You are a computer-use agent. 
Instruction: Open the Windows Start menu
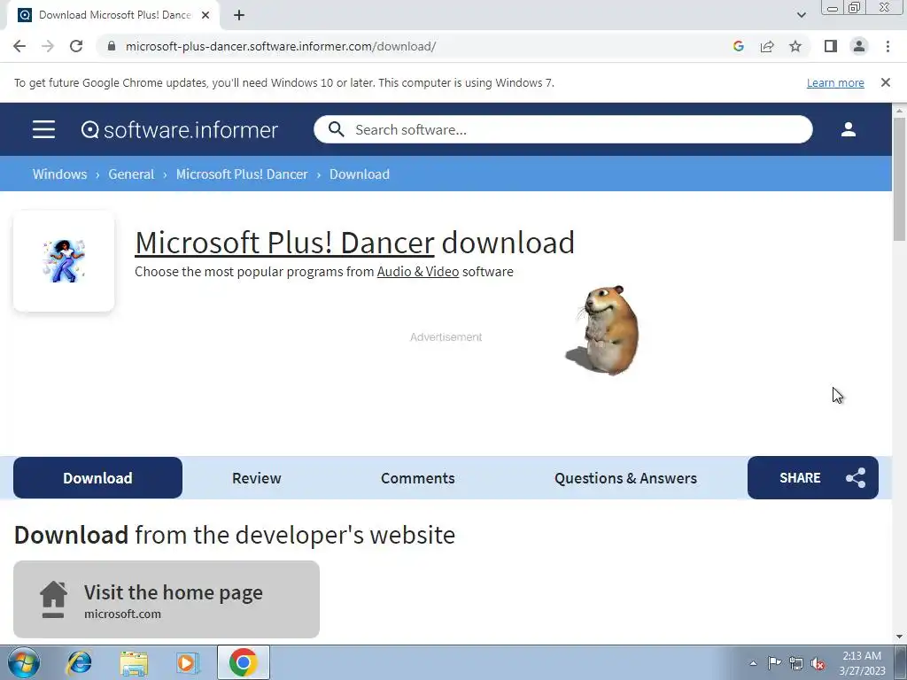24,662
